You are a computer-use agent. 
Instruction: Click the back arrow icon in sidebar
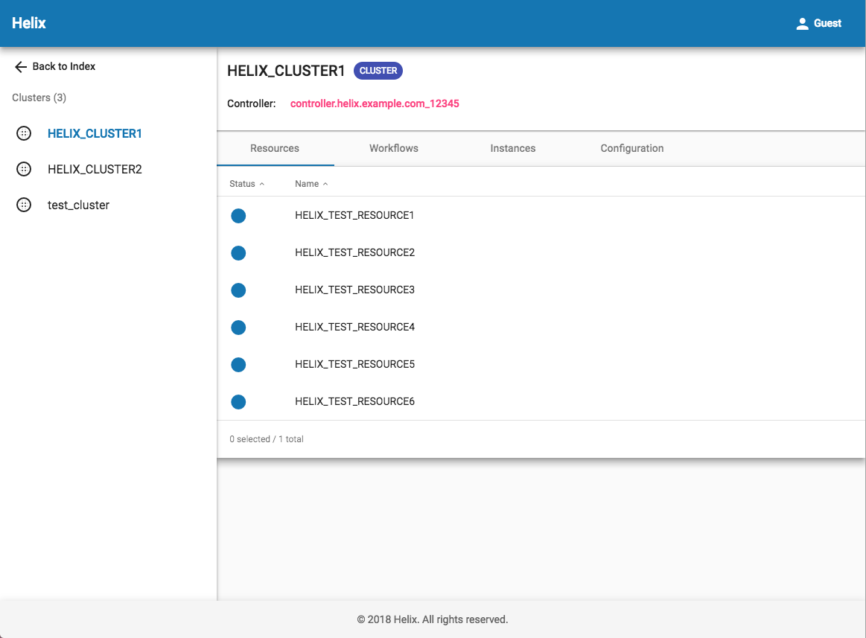pos(21,67)
